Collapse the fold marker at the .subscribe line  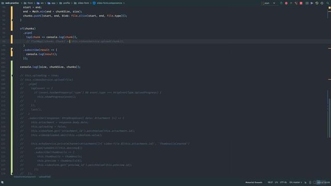12,50
